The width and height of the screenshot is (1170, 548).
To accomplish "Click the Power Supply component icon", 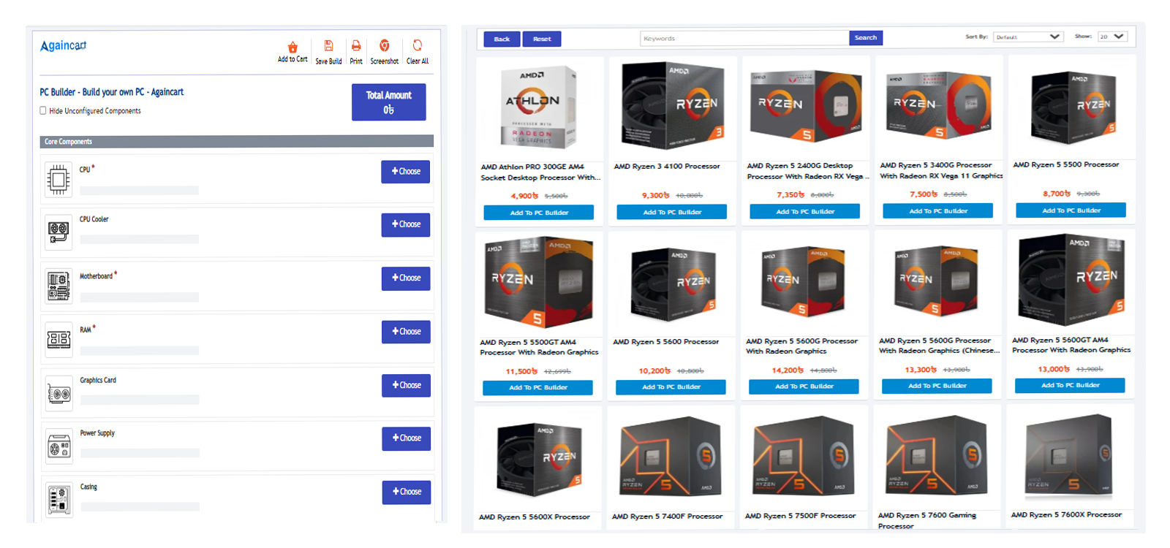I will 58,446.
